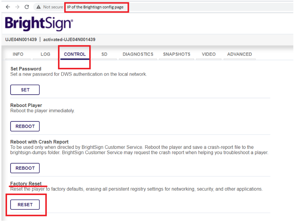Click the Factory Reset heading
This screenshot has width=294, height=221.
click(26, 184)
